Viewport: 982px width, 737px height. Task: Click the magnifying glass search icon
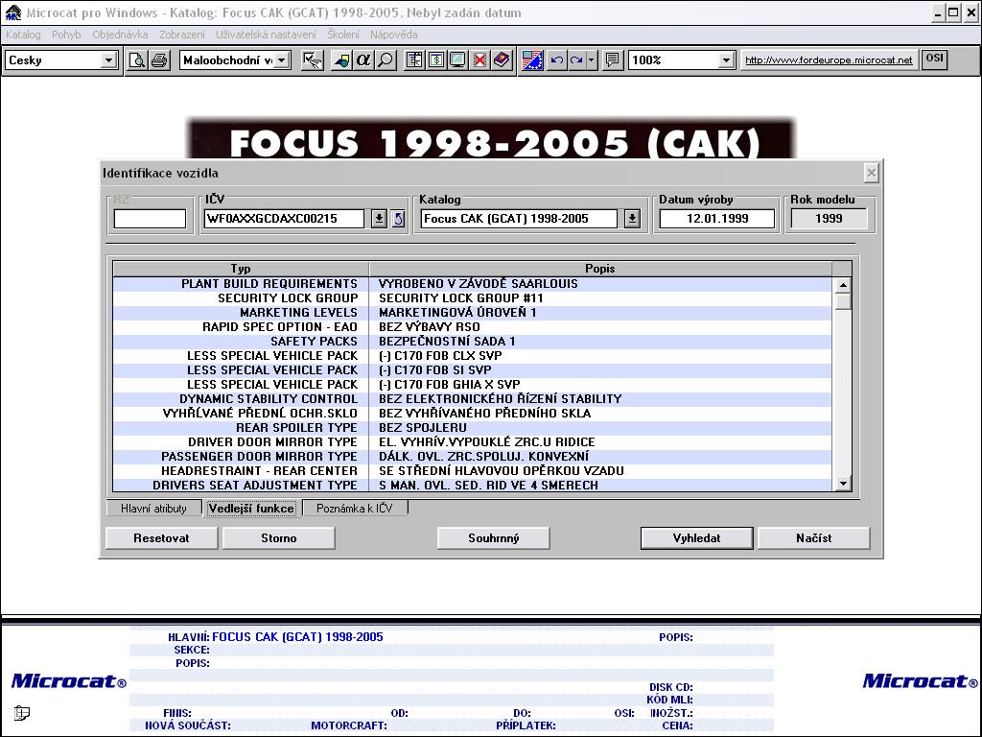point(386,60)
